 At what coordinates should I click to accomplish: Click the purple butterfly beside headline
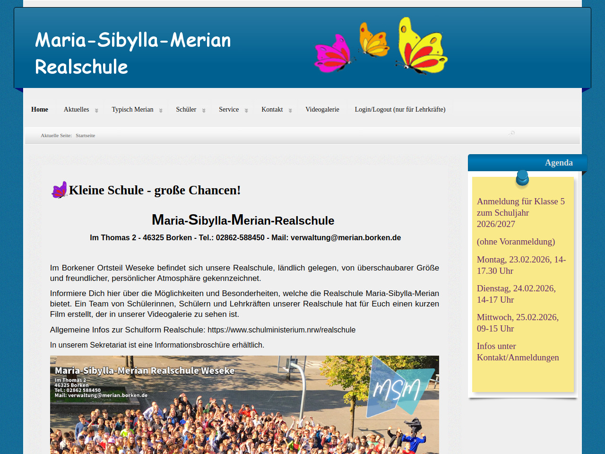(x=59, y=190)
